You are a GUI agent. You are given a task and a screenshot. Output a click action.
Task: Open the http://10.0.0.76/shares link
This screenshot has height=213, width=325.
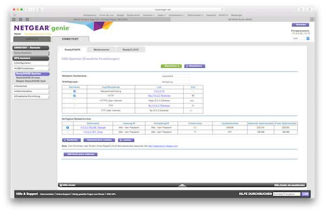tap(159, 96)
